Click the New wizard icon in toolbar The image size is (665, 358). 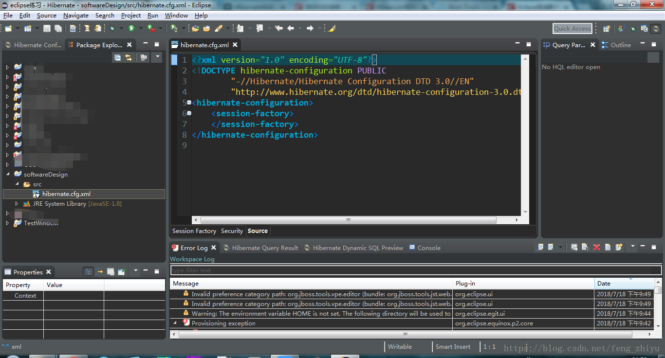point(8,29)
